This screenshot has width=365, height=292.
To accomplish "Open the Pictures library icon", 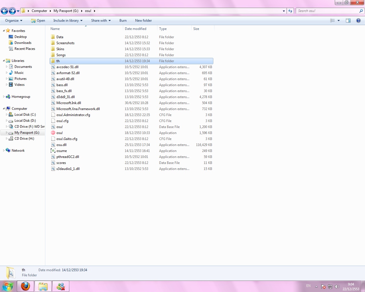I will tap(11, 79).
